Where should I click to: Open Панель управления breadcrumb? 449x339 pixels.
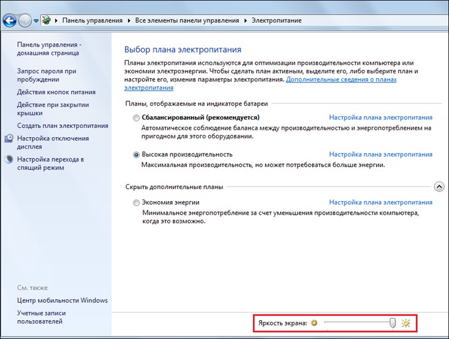92,21
